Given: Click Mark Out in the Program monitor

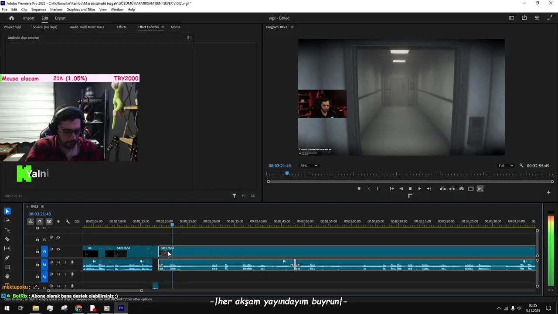Looking at the screenshot, I should 377,189.
